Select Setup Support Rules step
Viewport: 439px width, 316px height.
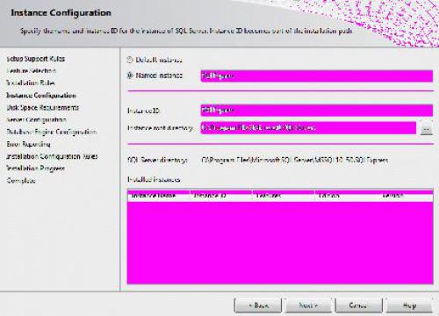tap(35, 59)
